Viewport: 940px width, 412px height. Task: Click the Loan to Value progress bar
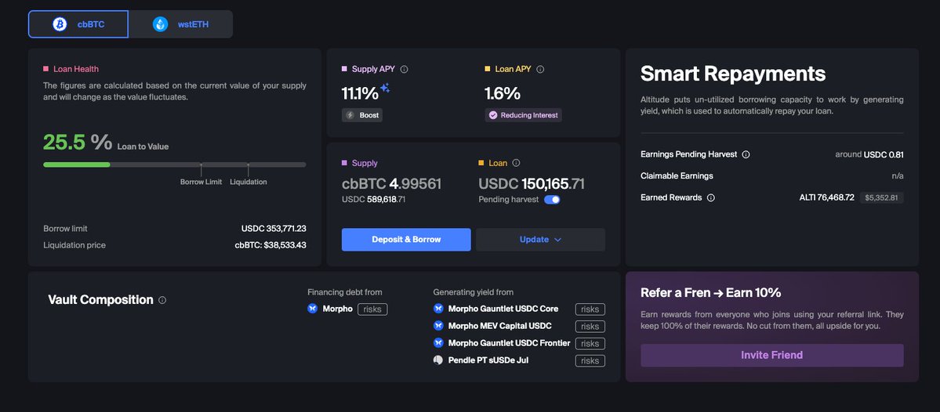click(x=175, y=164)
